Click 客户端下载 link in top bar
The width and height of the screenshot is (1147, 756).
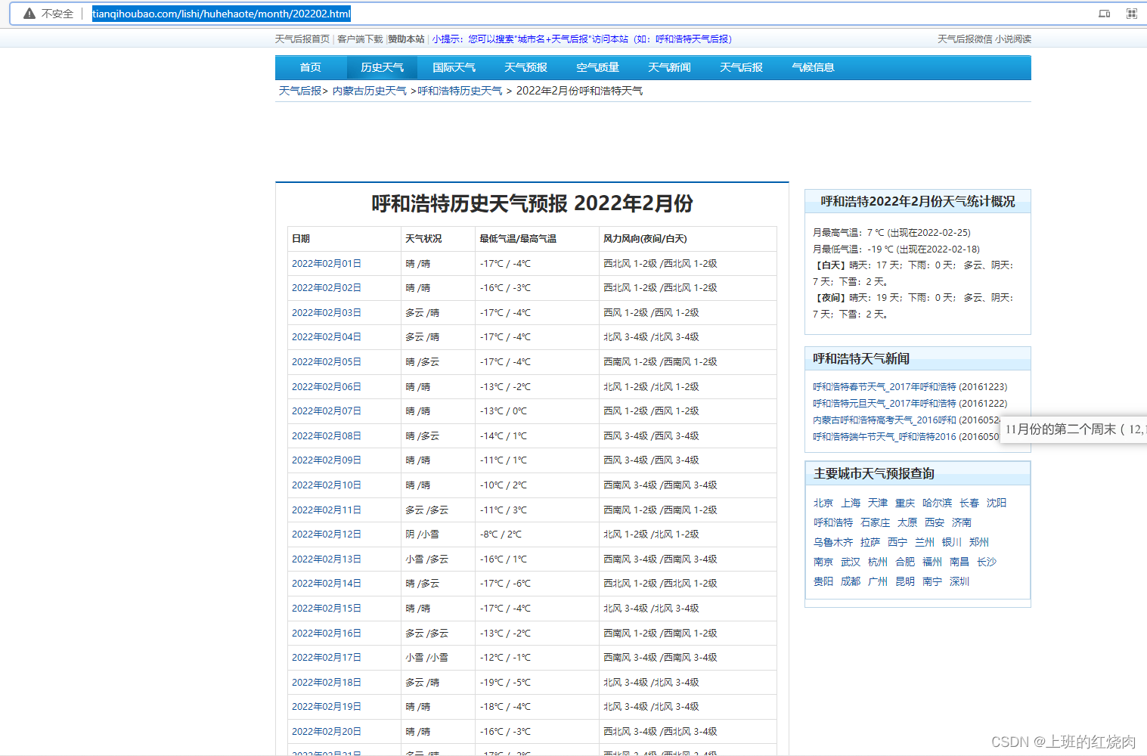[360, 39]
